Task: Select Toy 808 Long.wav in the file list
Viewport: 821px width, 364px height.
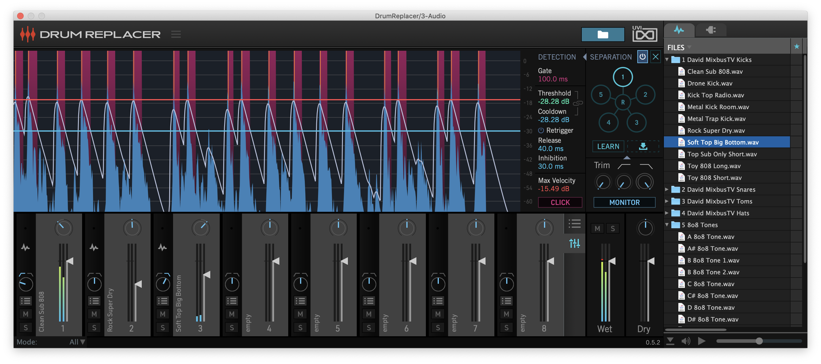Action: (x=714, y=165)
